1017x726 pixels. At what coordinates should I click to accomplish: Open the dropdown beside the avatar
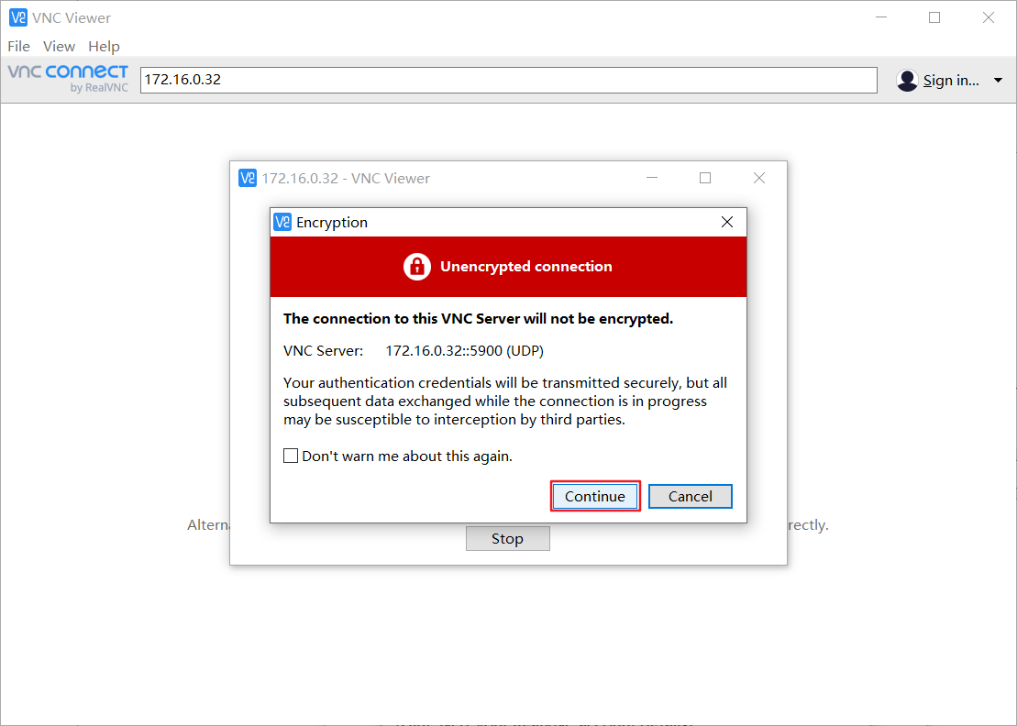click(x=998, y=80)
